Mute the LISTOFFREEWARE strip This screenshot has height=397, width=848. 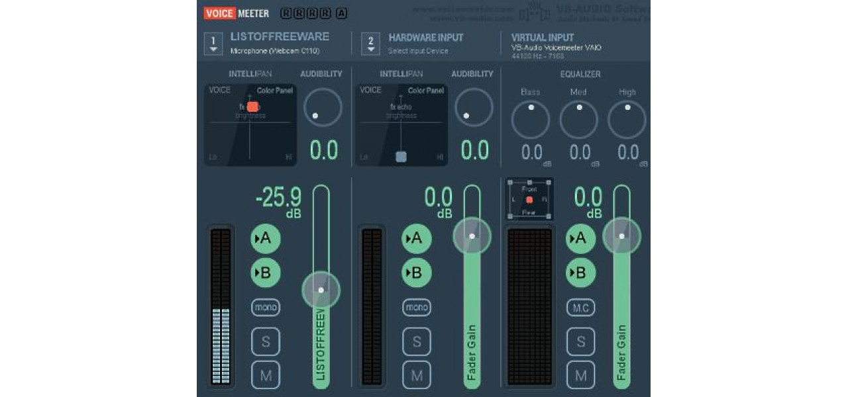coord(266,375)
